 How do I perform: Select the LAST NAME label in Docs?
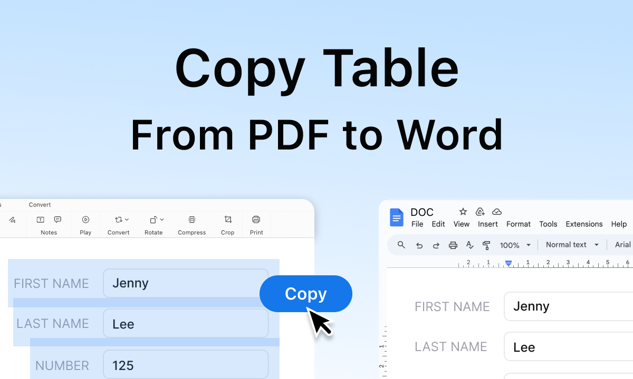[451, 347]
